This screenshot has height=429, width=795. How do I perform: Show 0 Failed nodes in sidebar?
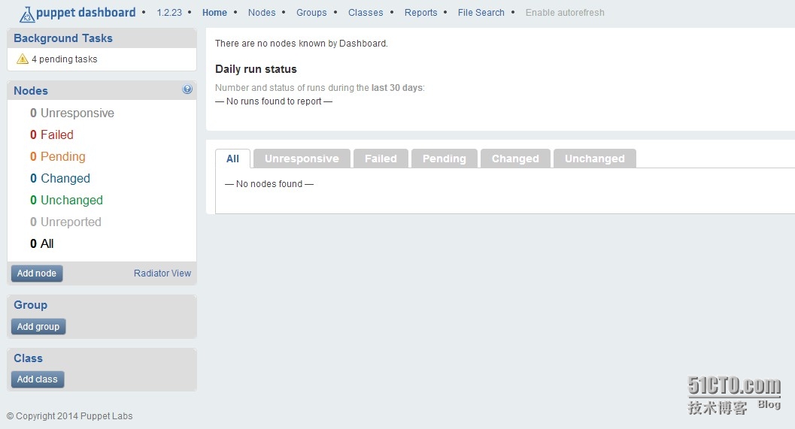point(52,134)
